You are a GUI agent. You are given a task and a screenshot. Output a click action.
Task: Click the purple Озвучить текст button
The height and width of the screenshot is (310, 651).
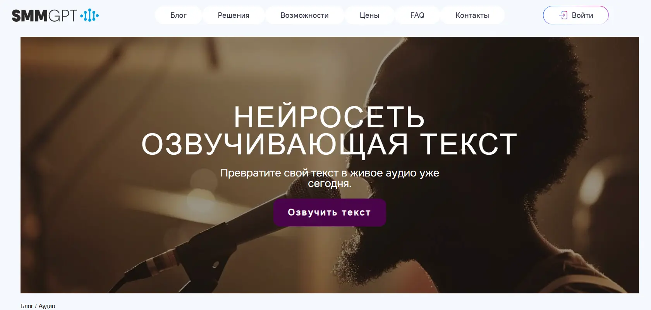(330, 212)
